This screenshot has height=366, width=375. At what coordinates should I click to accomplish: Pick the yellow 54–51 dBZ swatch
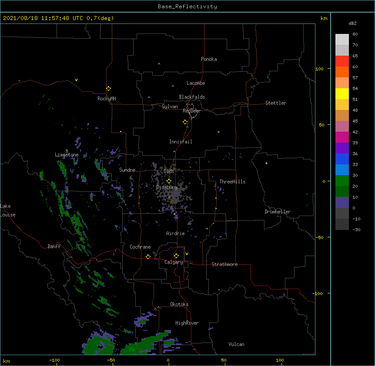point(342,93)
